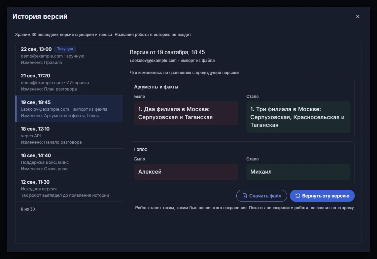Viewport: 377px width, 259px height.
Task: Select the 12 сен, 11:30 initial version
Action: click(x=69, y=189)
